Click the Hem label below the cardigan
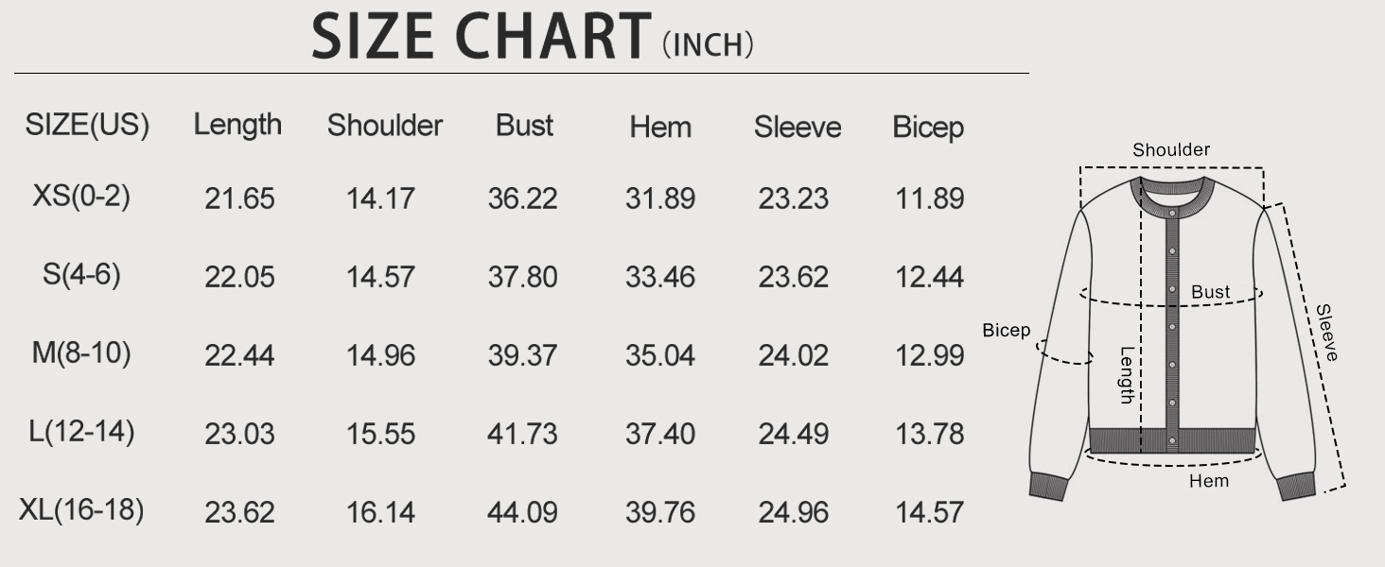The height and width of the screenshot is (567, 1385). 1209,481
